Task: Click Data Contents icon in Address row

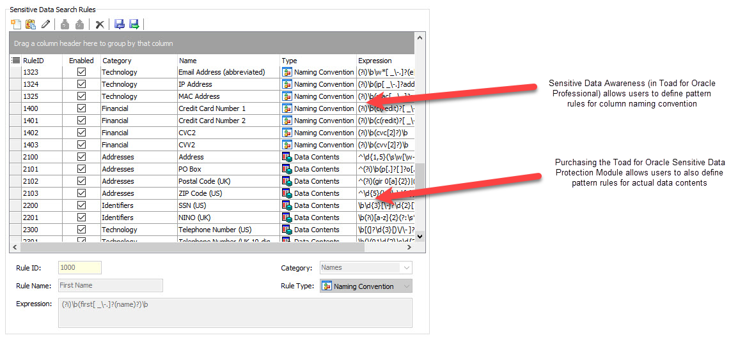Action: coord(287,157)
